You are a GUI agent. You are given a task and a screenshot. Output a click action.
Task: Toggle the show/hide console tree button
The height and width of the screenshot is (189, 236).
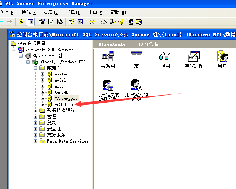click(x=31, y=22)
